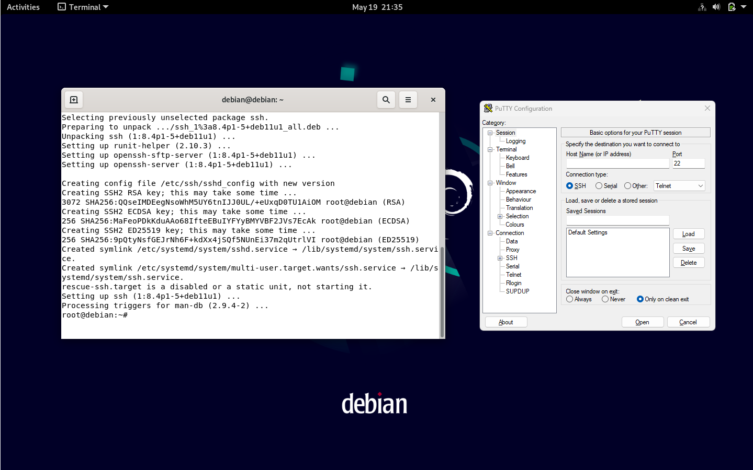This screenshot has height=470, width=753.
Task: Close the PuTTY Configuration dialog
Action: (707, 108)
